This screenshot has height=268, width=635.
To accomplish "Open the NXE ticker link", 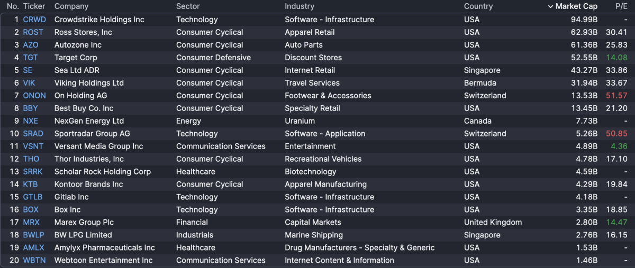I will pyautogui.click(x=31, y=121).
